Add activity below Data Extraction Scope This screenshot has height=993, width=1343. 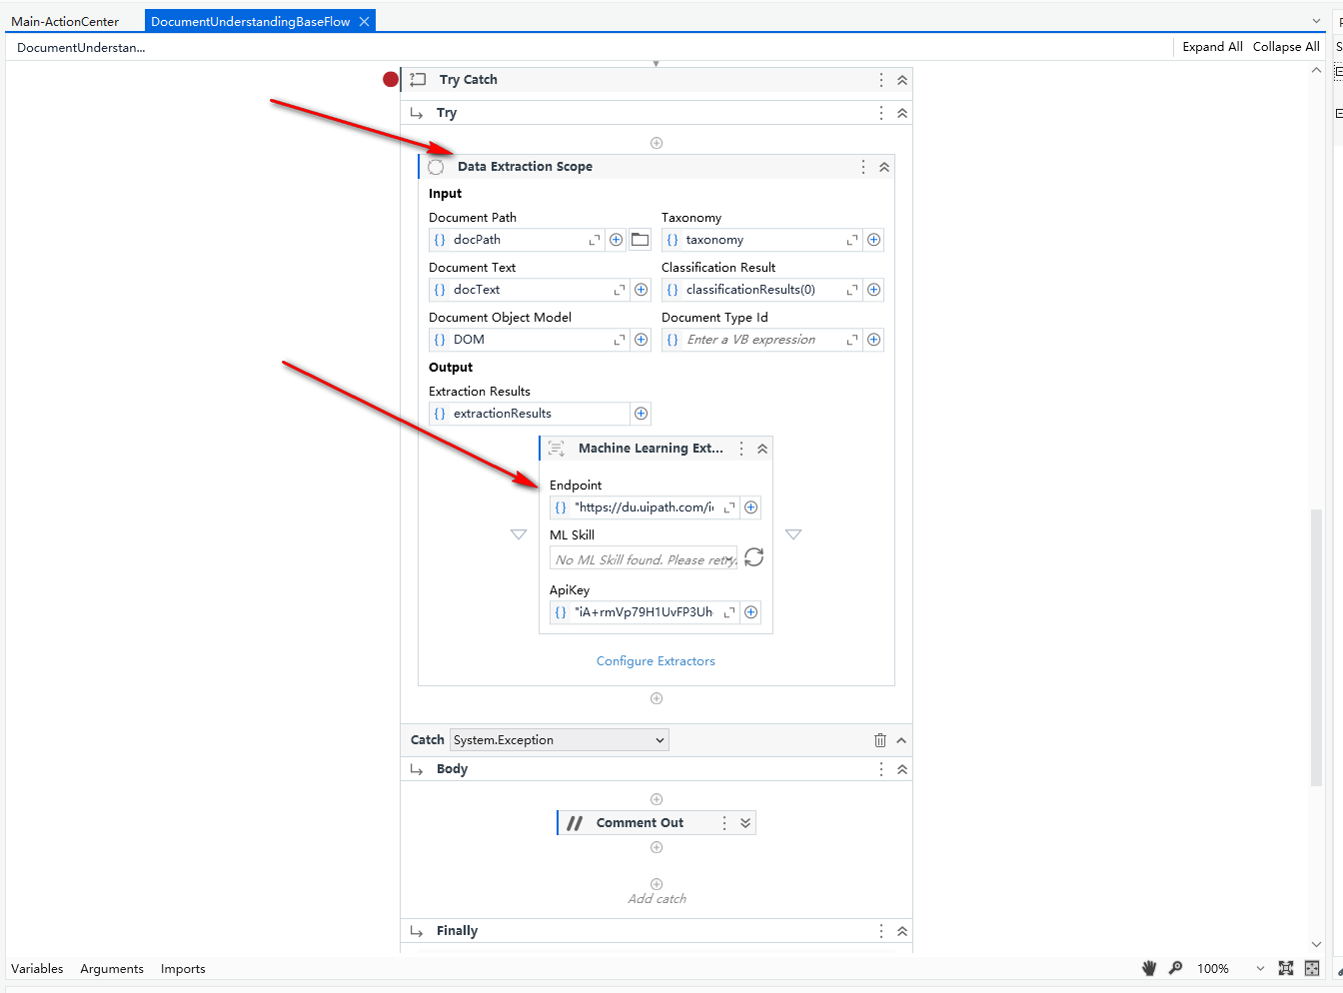tap(657, 698)
